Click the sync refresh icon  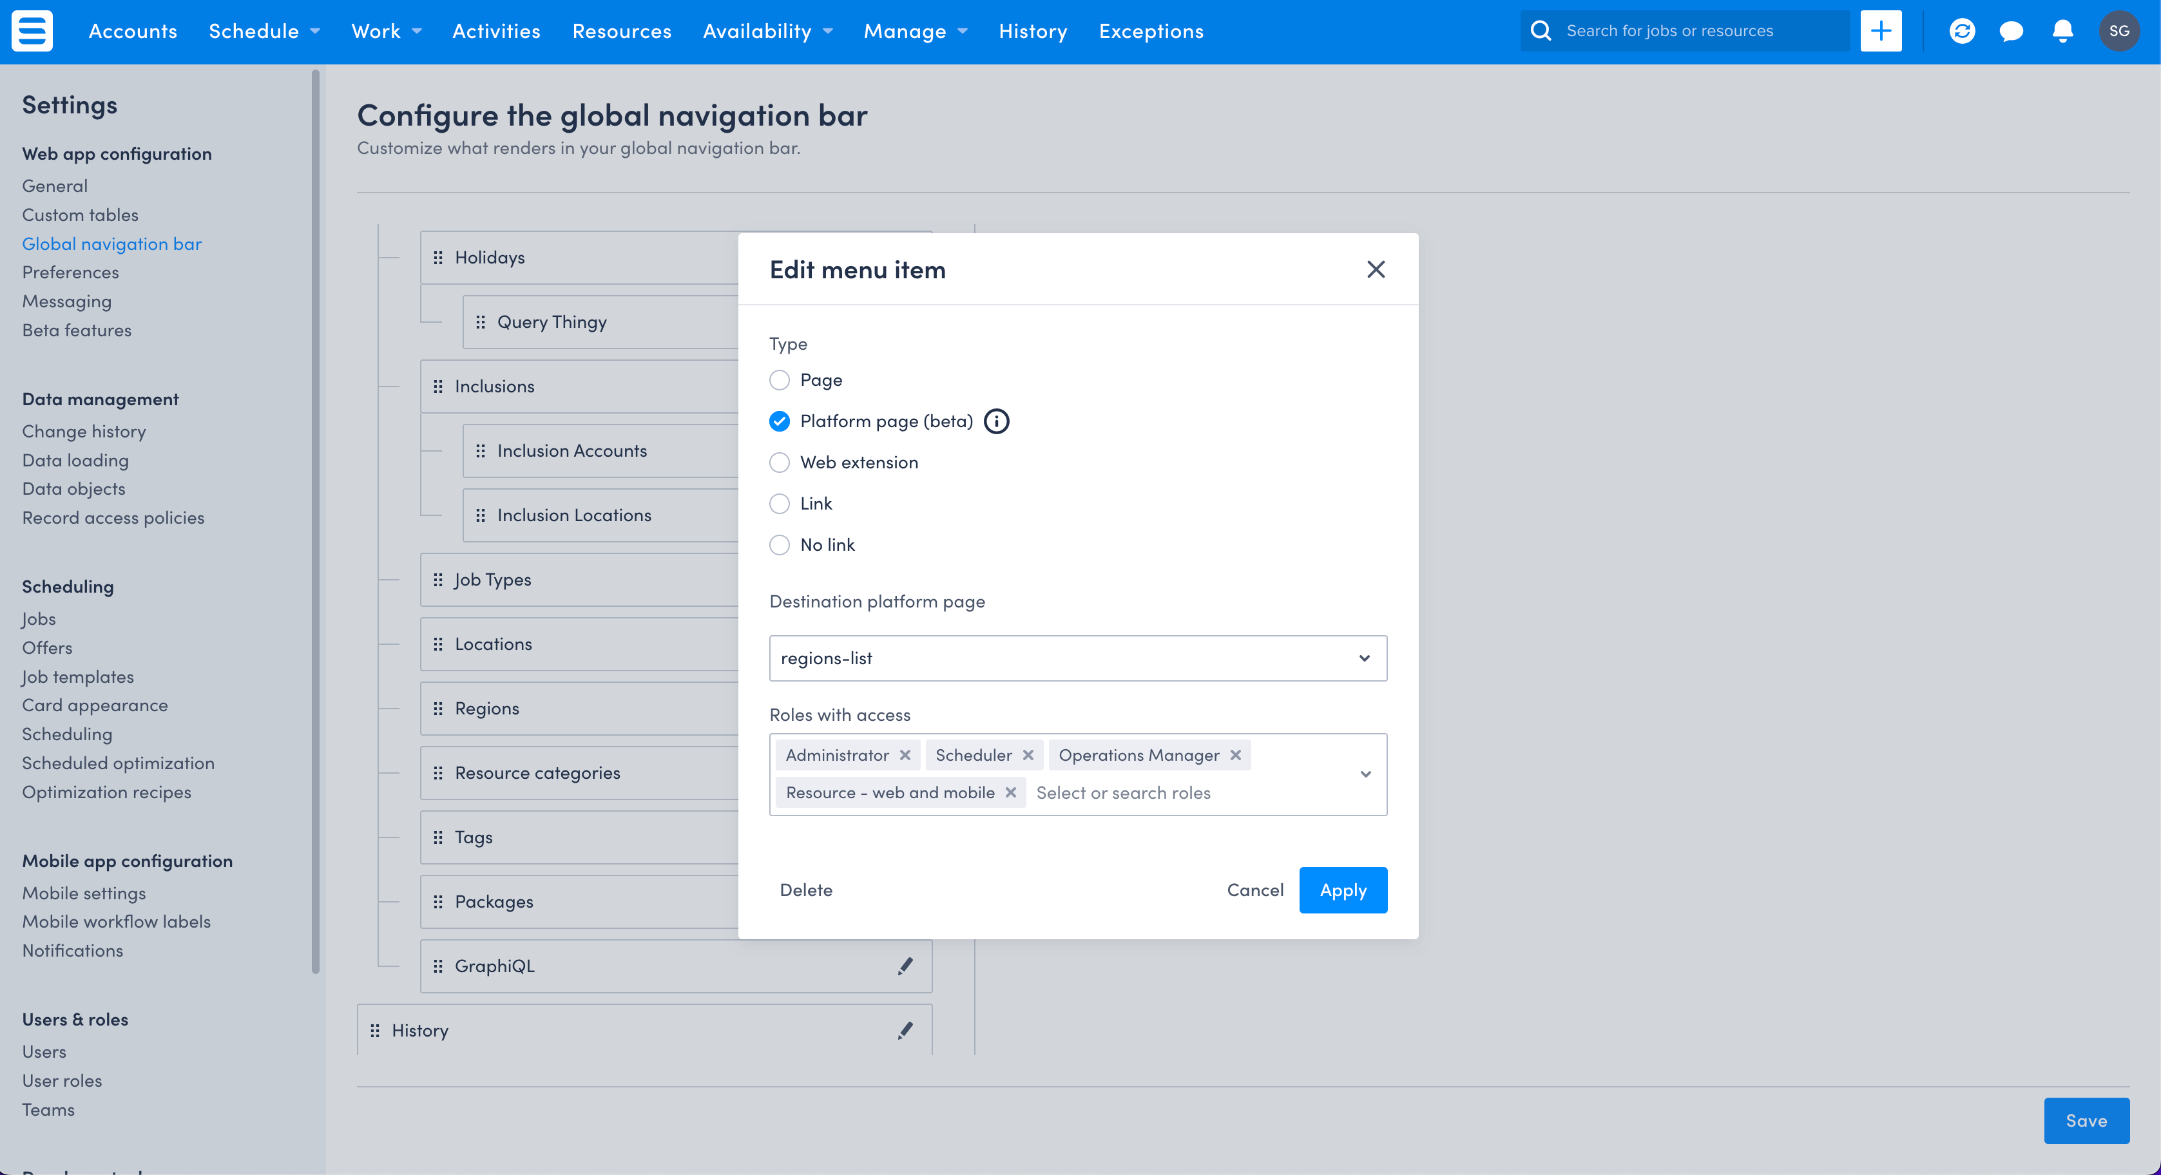(x=1961, y=31)
